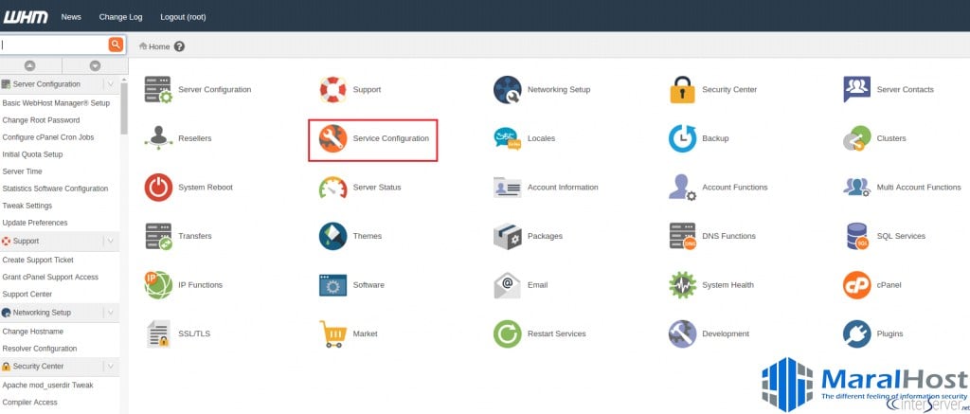
Task: Click the orange search button
Action: point(116,45)
